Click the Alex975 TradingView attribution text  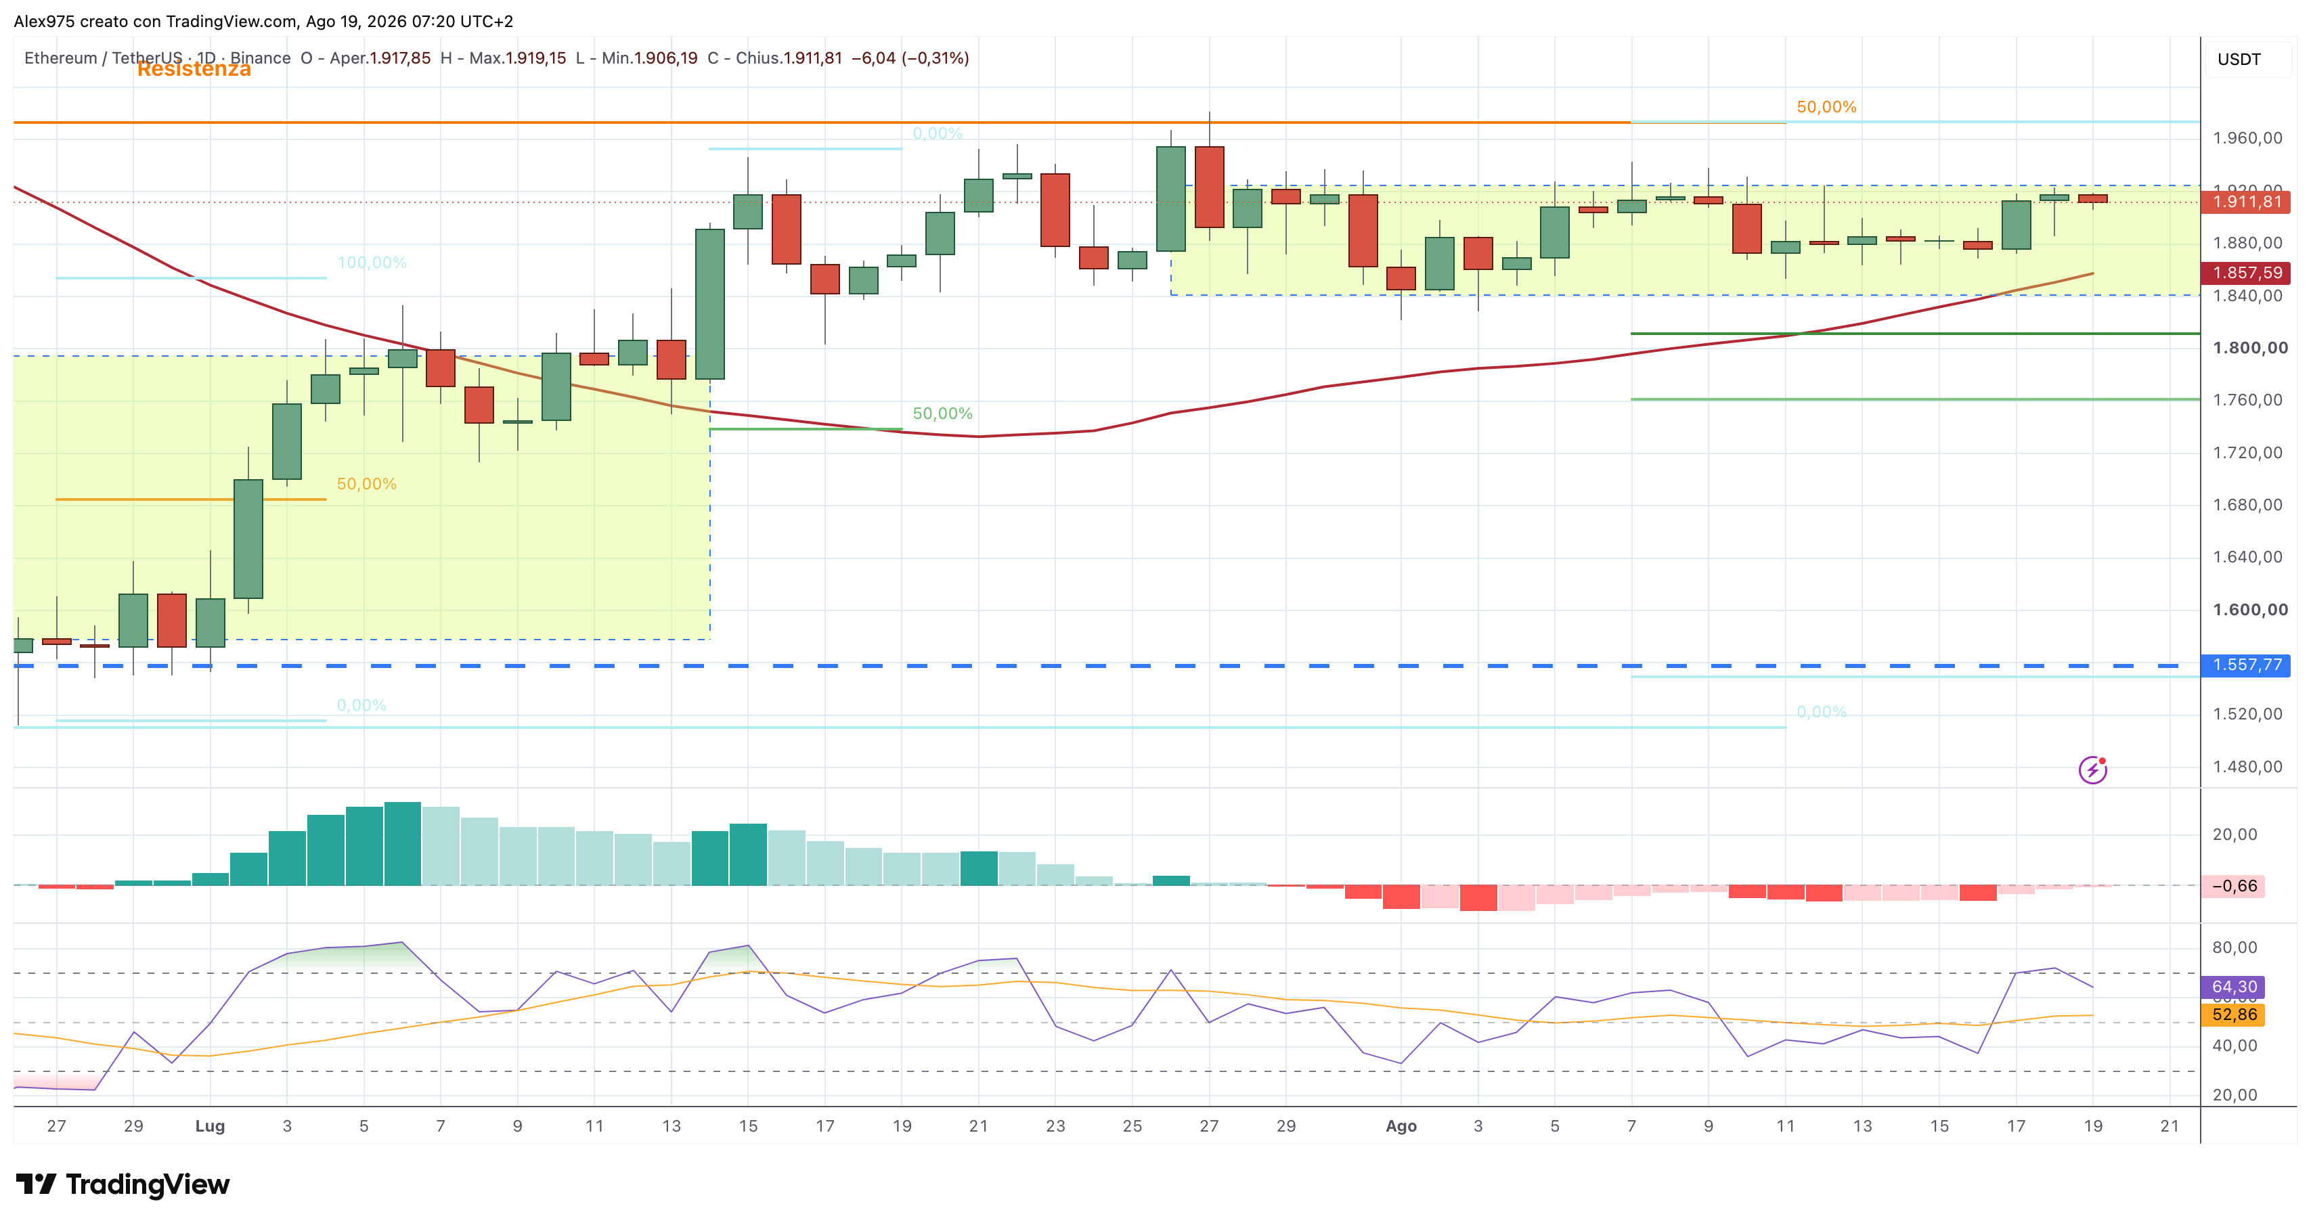click(x=263, y=20)
